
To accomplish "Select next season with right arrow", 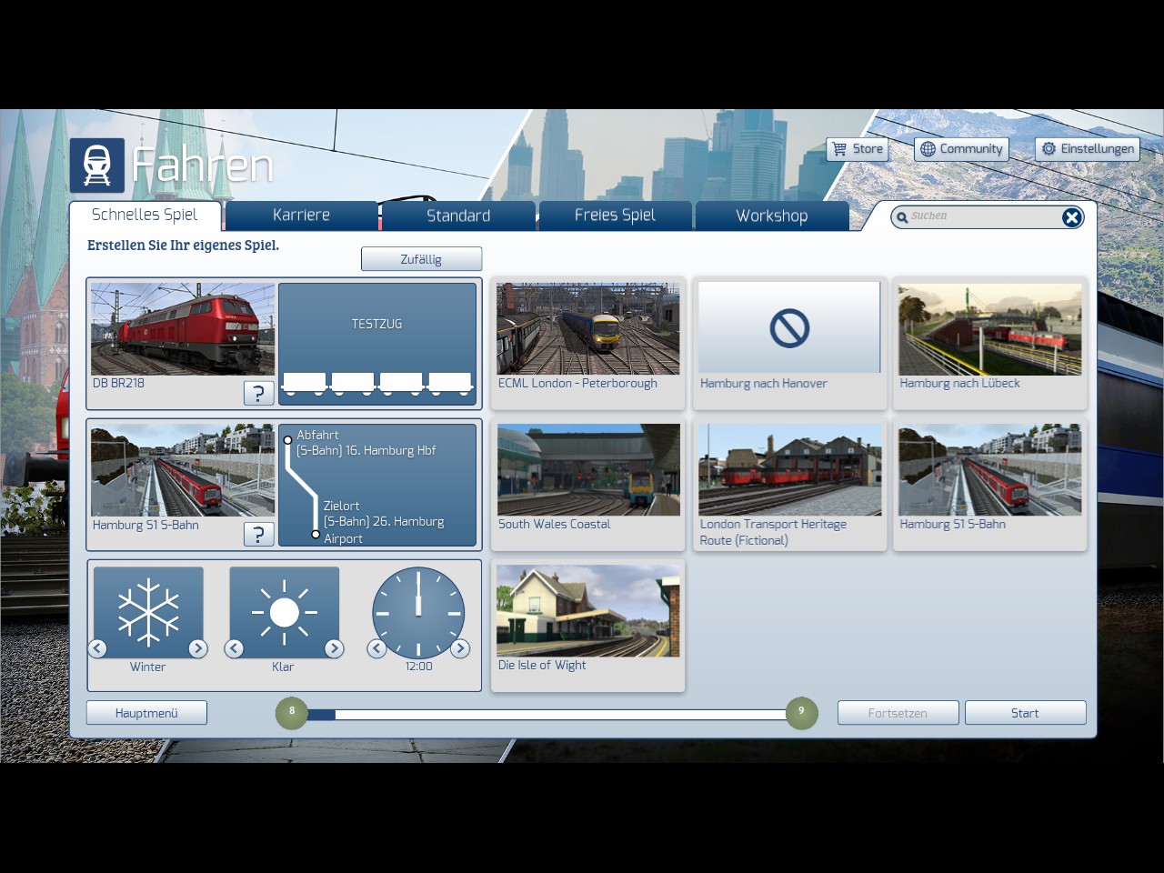I will point(197,648).
